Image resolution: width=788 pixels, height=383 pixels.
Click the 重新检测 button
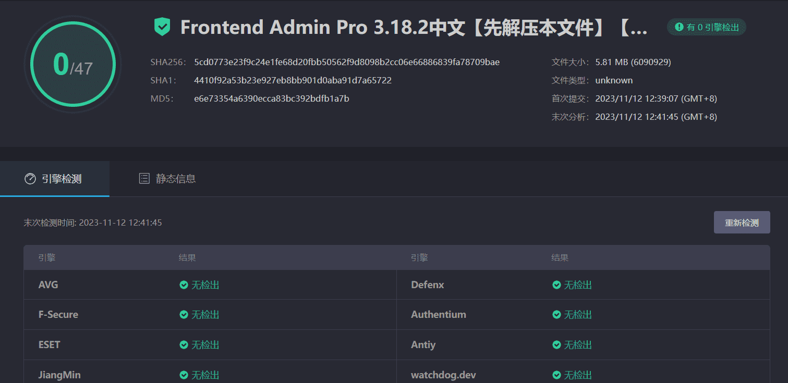click(x=742, y=223)
